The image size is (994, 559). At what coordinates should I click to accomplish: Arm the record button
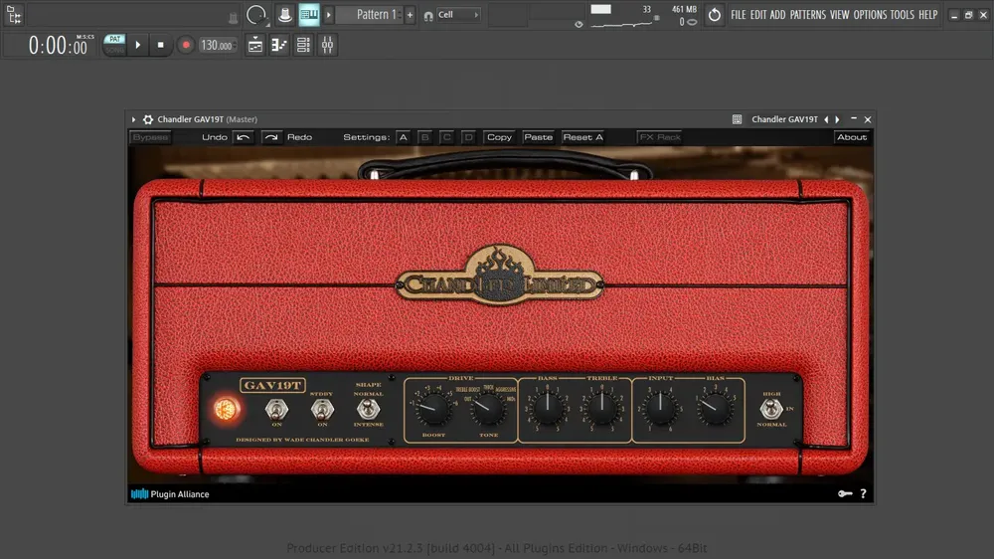pos(186,45)
